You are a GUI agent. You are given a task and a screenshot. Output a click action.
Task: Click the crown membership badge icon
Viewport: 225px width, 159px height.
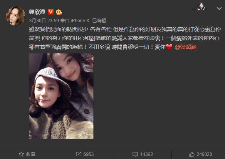(x=59, y=12)
